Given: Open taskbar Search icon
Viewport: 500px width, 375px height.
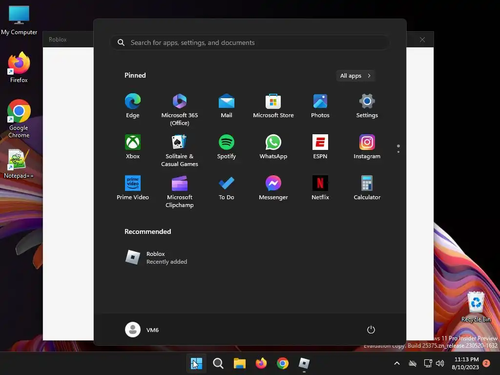Looking at the screenshot, I should point(218,363).
